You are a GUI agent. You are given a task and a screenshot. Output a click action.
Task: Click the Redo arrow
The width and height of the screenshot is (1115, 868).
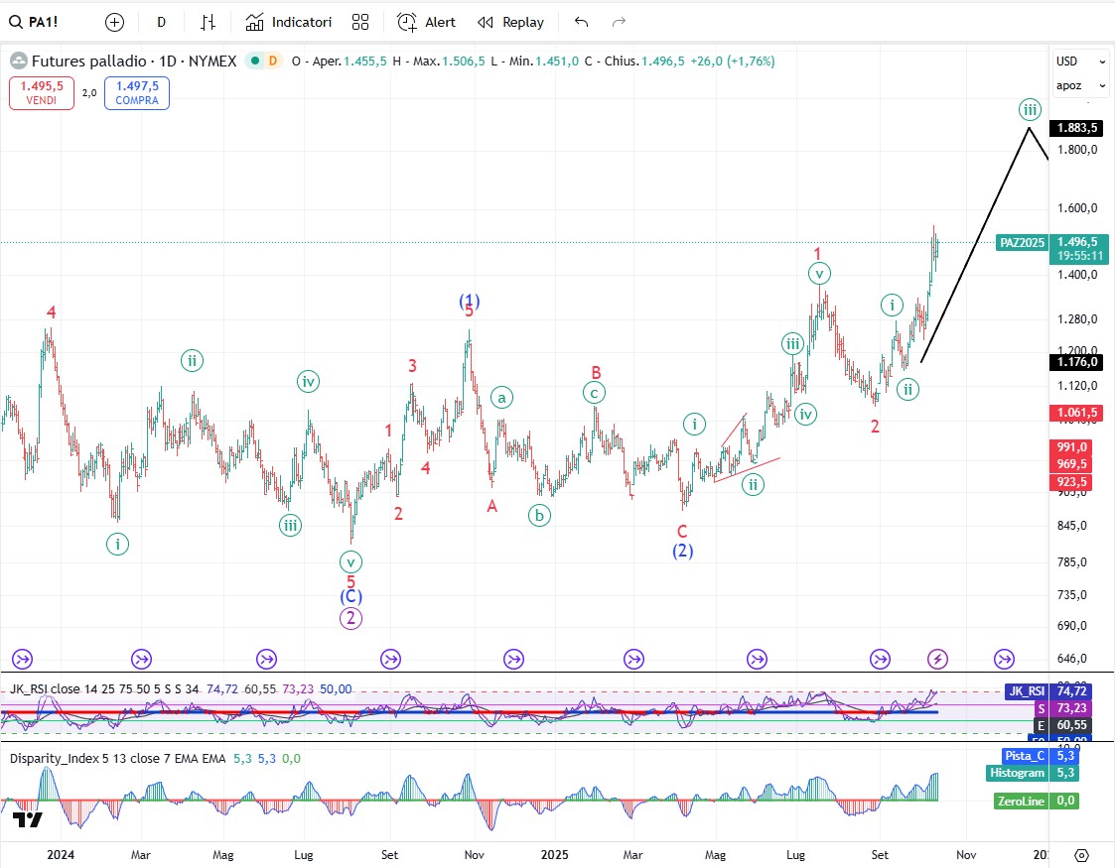[x=619, y=22]
